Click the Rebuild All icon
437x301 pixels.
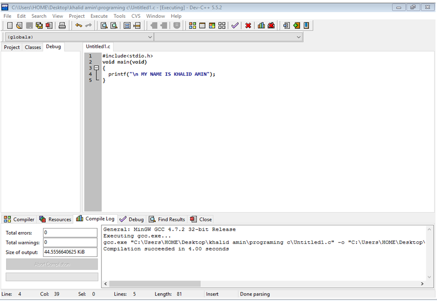(x=222, y=26)
